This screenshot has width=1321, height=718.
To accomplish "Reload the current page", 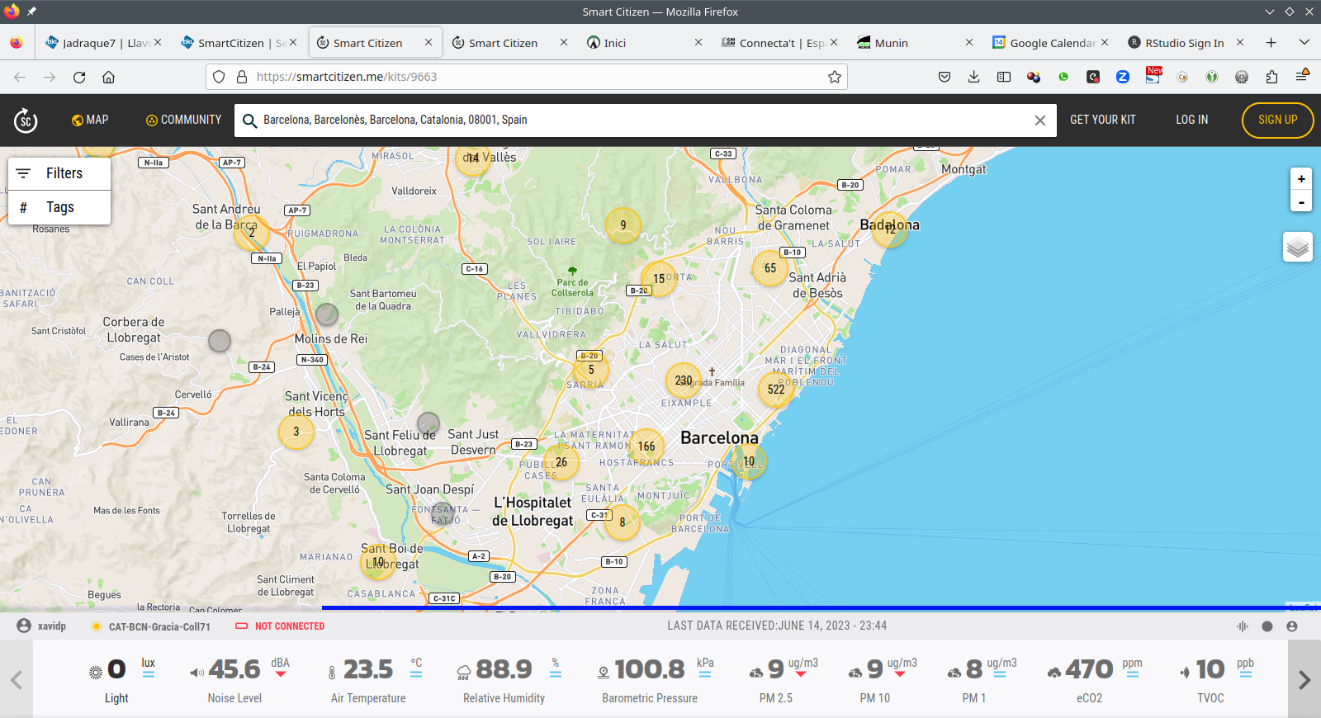I will click(x=79, y=77).
